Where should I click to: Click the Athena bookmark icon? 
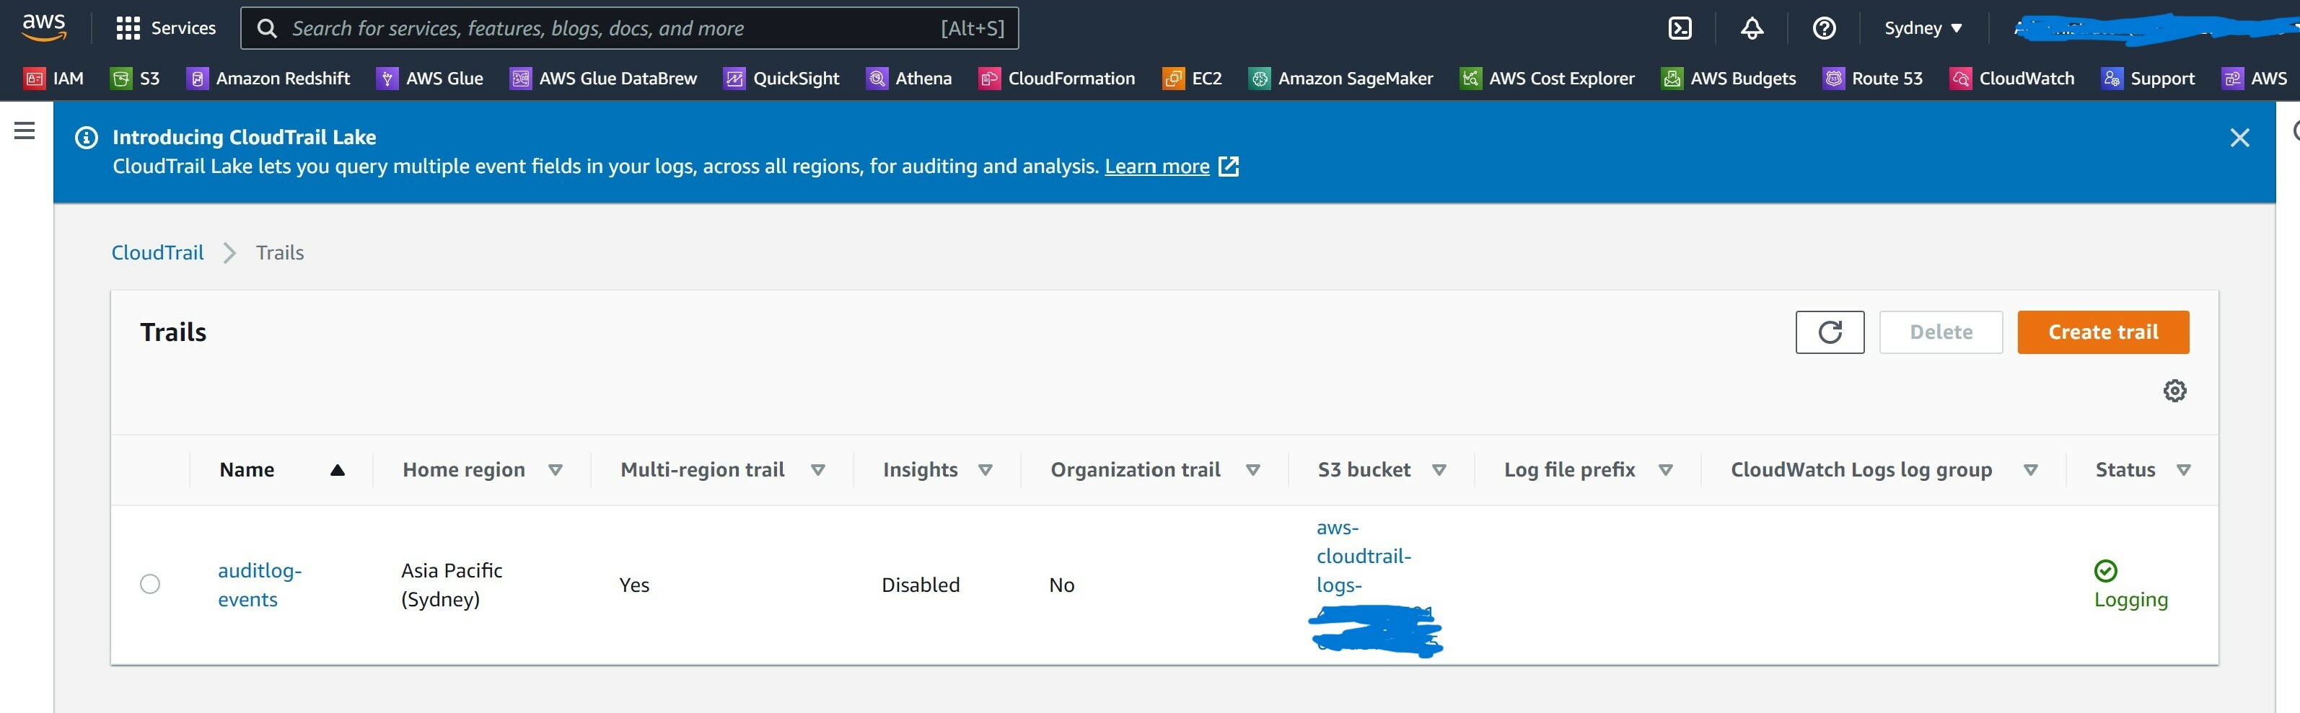[877, 79]
